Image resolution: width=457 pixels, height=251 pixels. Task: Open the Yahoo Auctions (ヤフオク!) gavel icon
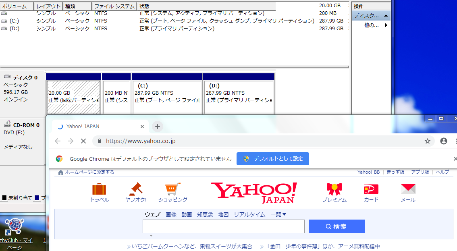click(x=136, y=189)
